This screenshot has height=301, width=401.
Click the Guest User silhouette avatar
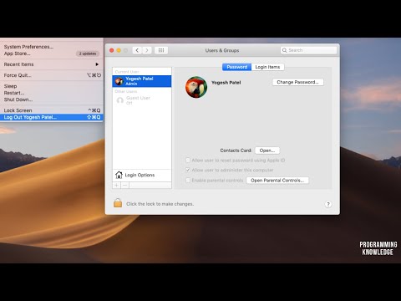120,100
